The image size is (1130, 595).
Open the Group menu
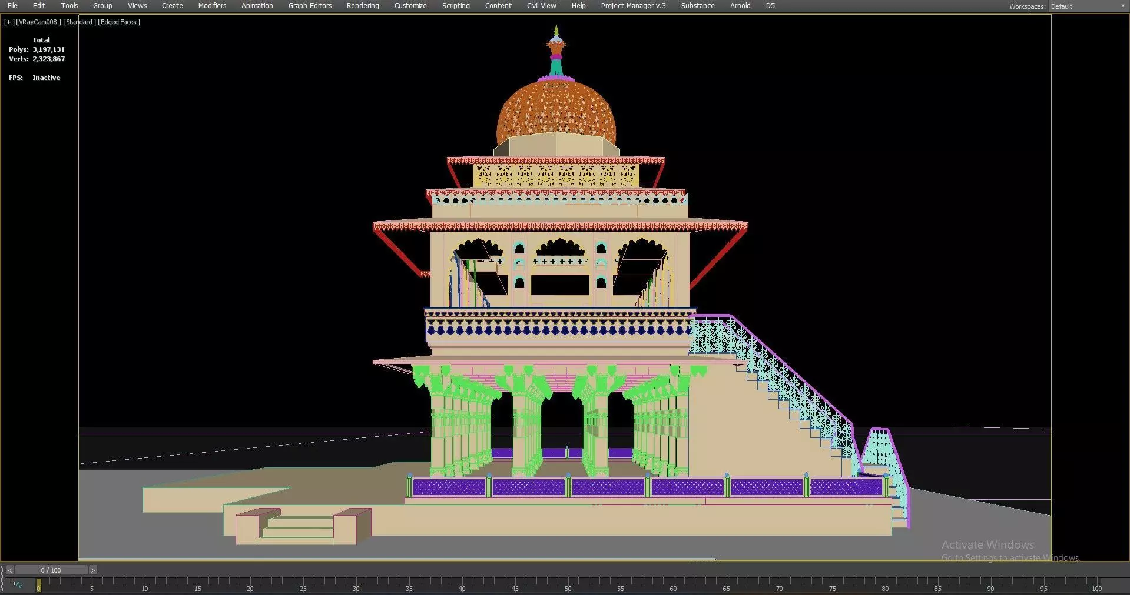(102, 6)
